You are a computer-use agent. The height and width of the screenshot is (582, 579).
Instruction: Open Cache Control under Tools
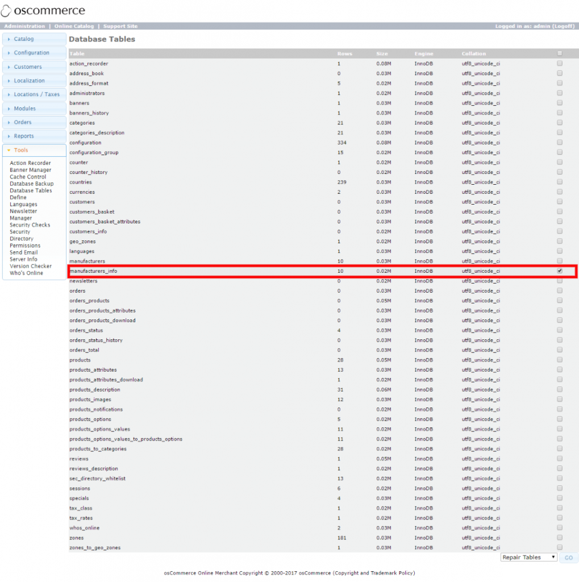(28, 177)
